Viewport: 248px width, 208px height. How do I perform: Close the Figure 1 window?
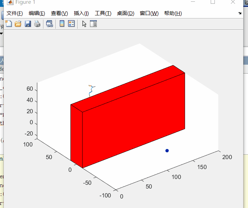233,2
